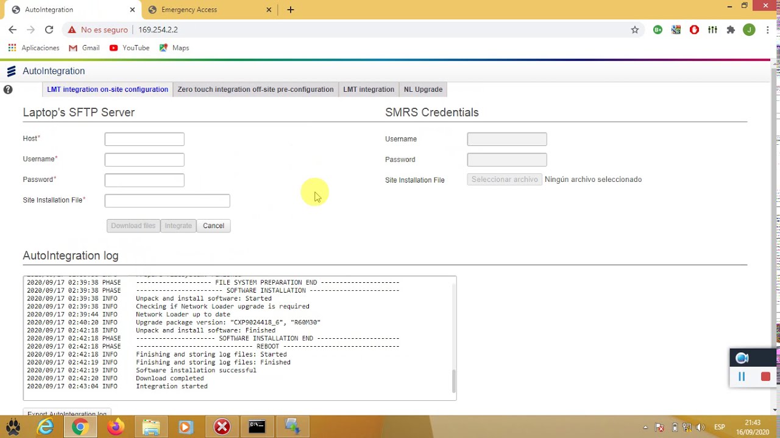This screenshot has height=438, width=780.
Task: Click the 'Integration started' log line
Action: pos(171,386)
